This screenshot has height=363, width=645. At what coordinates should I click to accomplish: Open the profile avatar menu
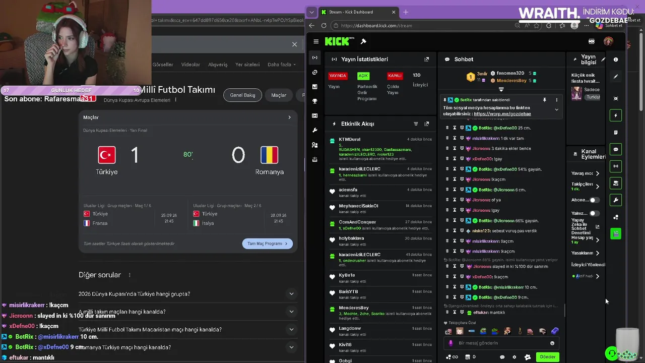click(608, 41)
